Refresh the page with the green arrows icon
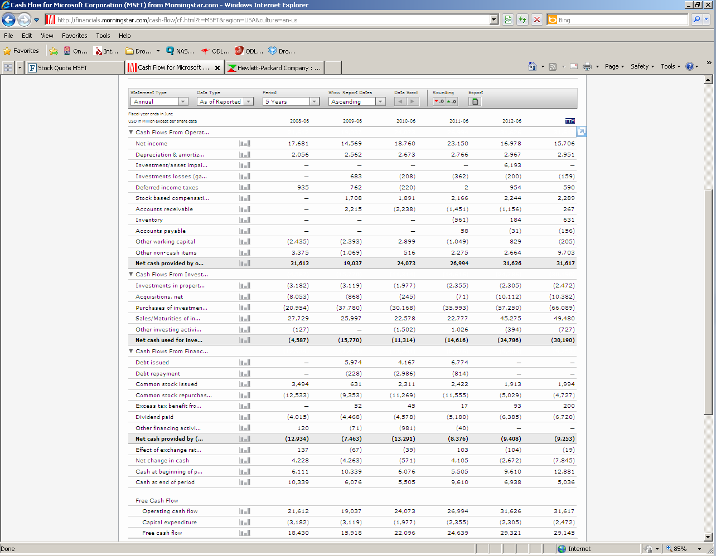This screenshot has height=556, width=716. 523,19
